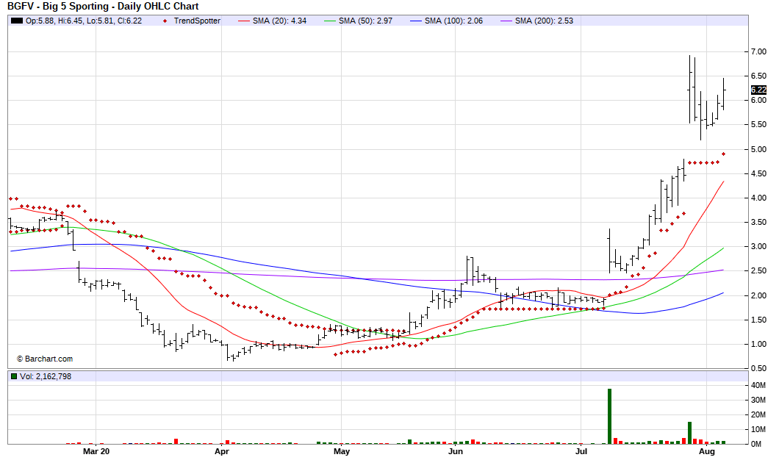Click the 'Aug' date axis label
The width and height of the screenshot is (779, 474).
pos(706,451)
